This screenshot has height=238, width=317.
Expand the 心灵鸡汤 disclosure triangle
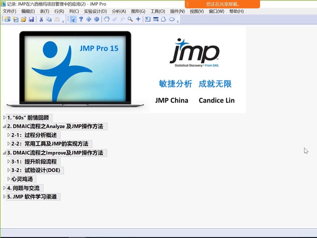click(9, 179)
